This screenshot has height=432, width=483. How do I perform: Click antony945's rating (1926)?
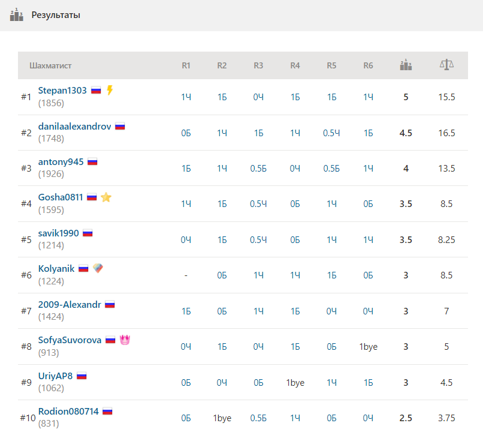(51, 174)
